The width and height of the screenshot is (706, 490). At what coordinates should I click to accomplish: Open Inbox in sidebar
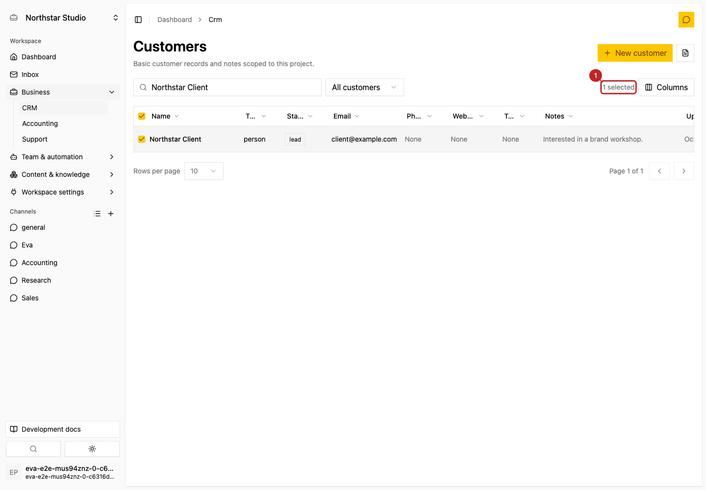click(x=63, y=74)
